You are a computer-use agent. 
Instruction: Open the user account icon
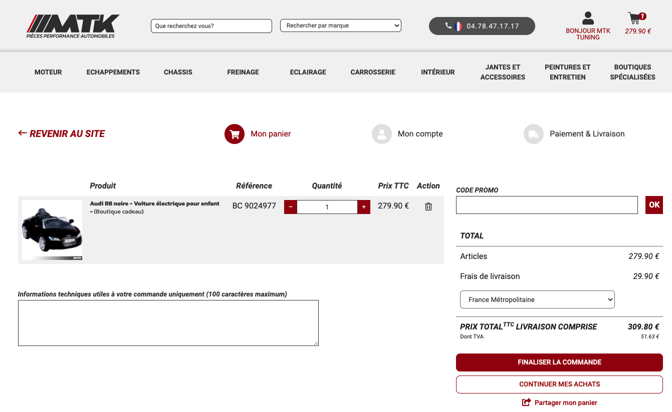(588, 18)
